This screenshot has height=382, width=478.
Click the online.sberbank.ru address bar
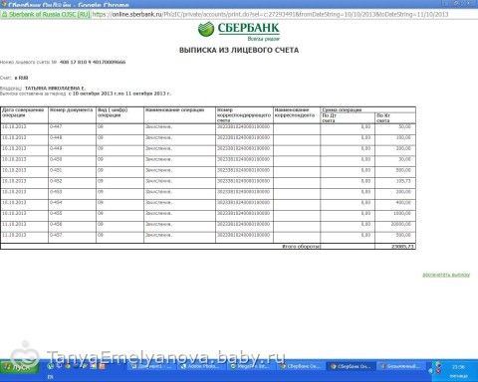pos(271,15)
